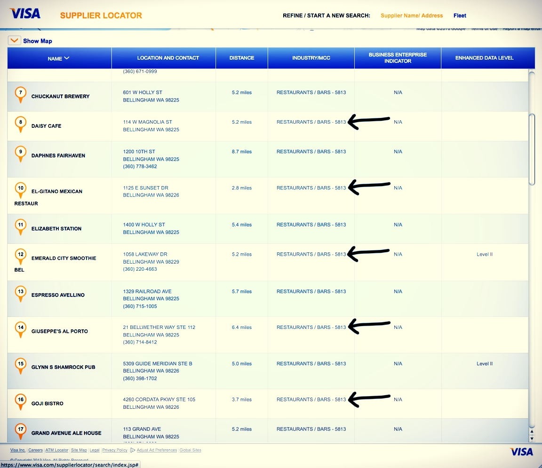Open Supplier Name/ Address search
This screenshot has height=468, width=542.
point(412,16)
